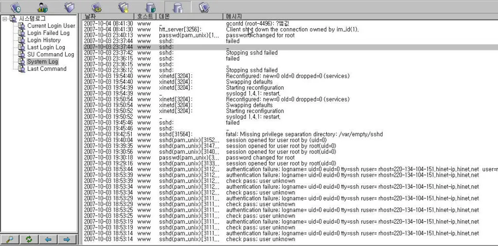Screen dimensions: 498x246
Task: Collapse the 시스템로그 tree node
Action: [4, 19]
